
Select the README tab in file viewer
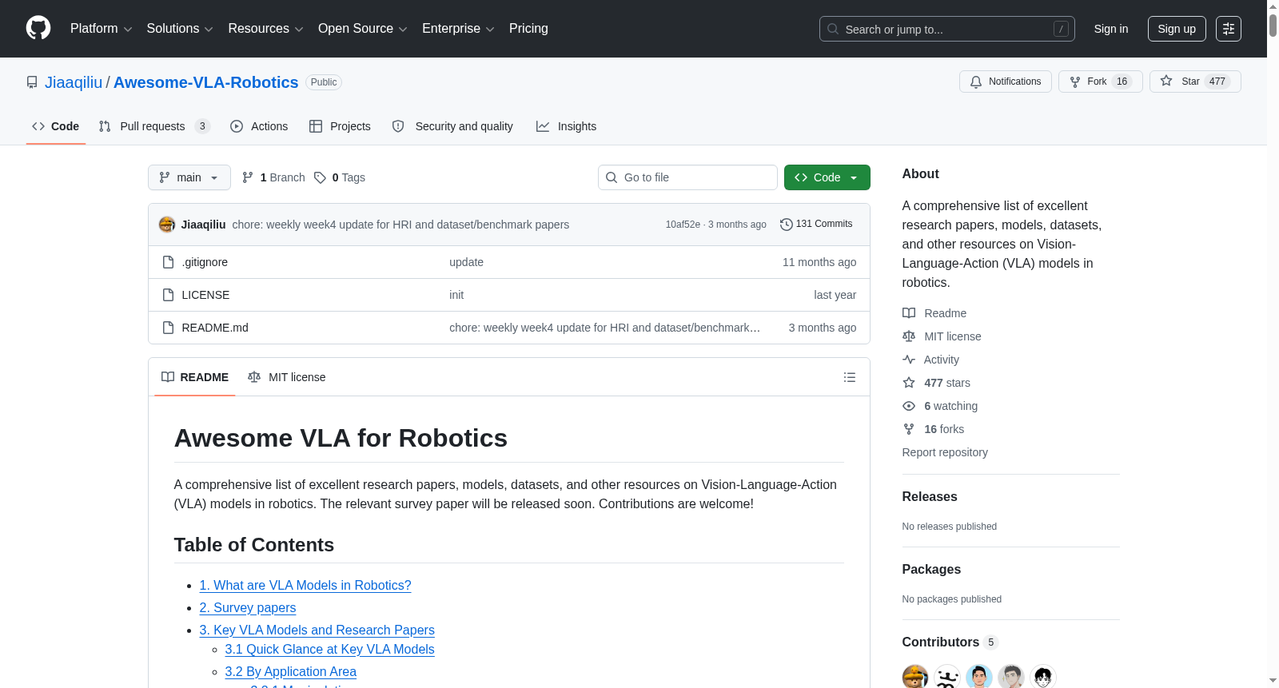(x=195, y=377)
